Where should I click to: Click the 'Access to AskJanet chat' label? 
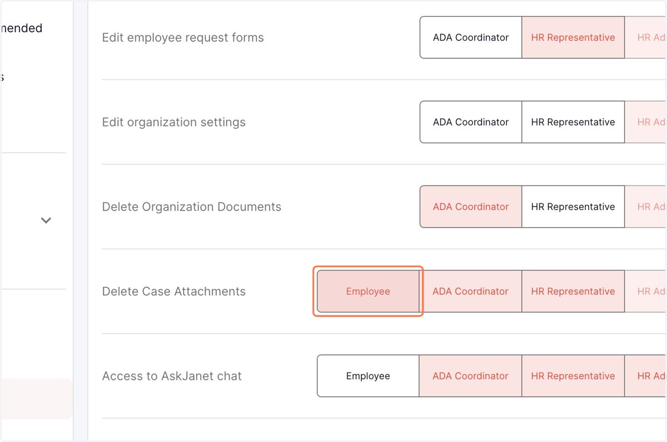click(x=172, y=376)
